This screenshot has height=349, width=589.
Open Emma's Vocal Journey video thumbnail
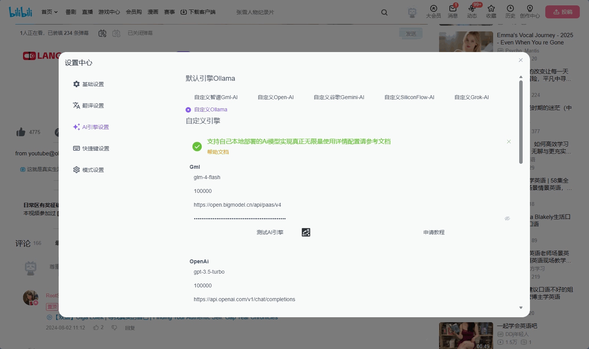pyautogui.click(x=466, y=42)
